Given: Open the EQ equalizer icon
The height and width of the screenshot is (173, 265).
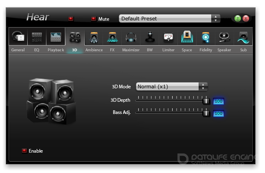Looking at the screenshot, I should coord(37,37).
